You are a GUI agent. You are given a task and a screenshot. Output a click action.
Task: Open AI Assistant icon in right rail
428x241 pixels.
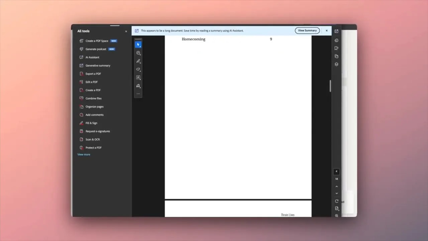[x=336, y=31]
